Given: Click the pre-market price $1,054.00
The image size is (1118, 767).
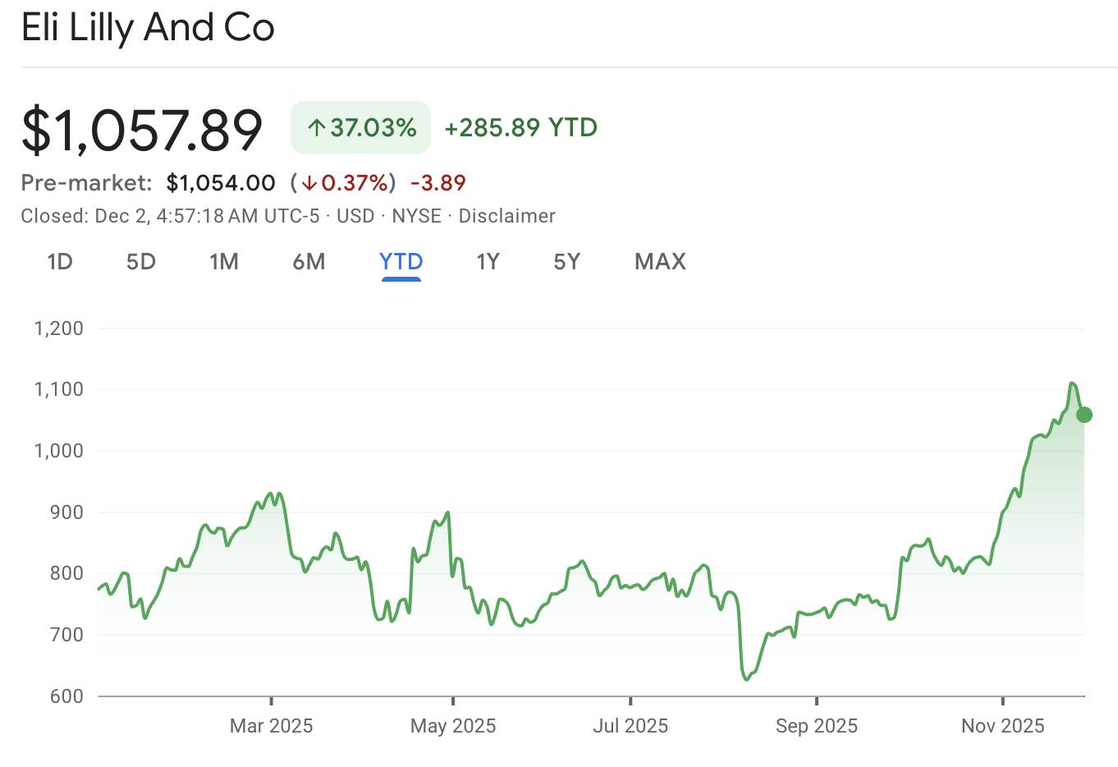Looking at the screenshot, I should (x=221, y=182).
